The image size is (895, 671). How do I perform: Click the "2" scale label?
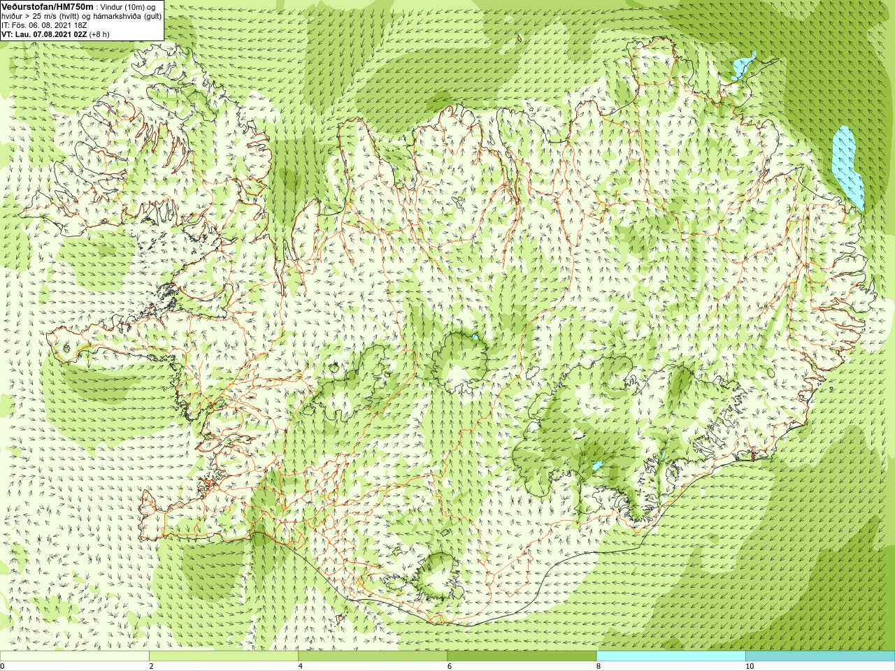[x=151, y=666]
